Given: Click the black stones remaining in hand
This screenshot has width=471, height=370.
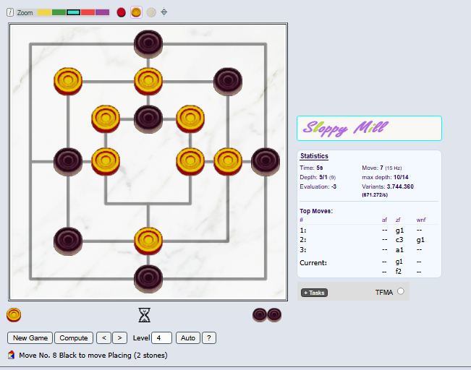Looking at the screenshot, I should point(267,315).
